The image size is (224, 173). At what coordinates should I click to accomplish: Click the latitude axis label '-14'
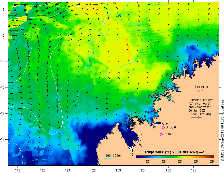click(x=3, y=62)
